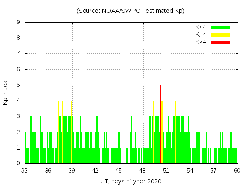The height and width of the screenshot is (187, 250).
Task: Click the green K<4 legend swatch
Action: pyautogui.click(x=221, y=27)
